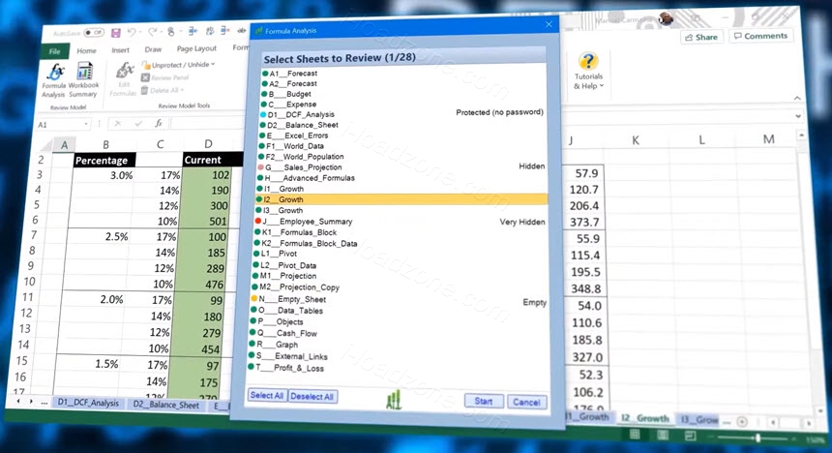Image resolution: width=832 pixels, height=453 pixels.
Task: Click the Share button
Action: pyautogui.click(x=701, y=37)
